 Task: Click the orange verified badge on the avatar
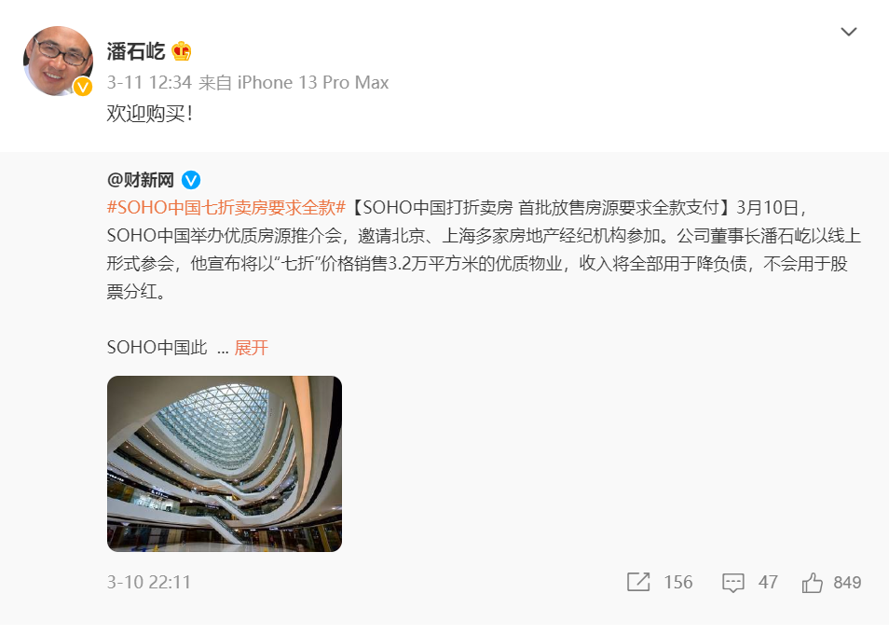(83, 87)
